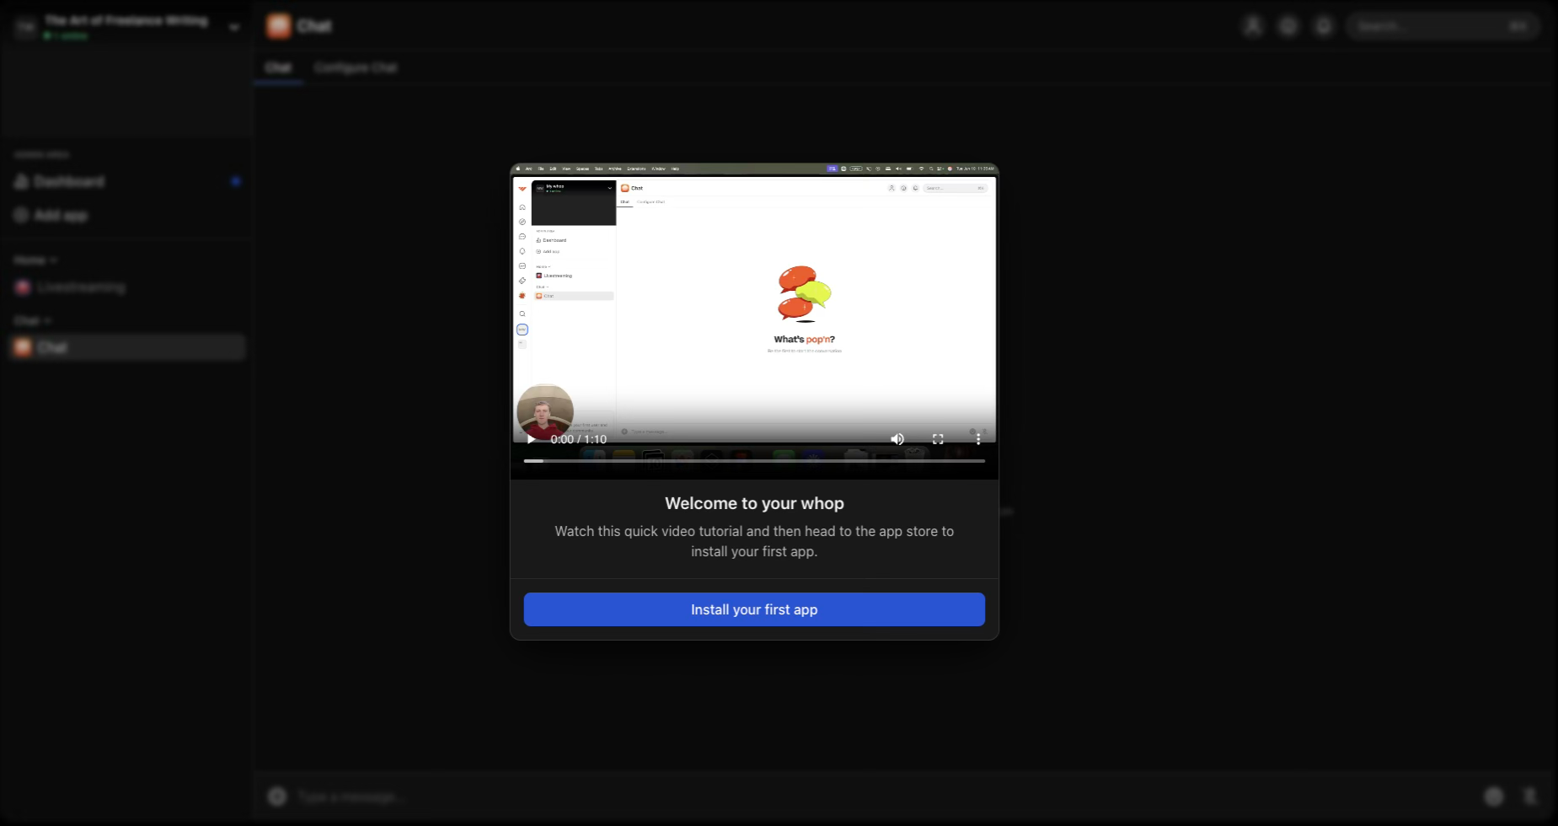This screenshot has width=1558, height=826.
Task: Open the notifications bell icon
Action: [1324, 26]
